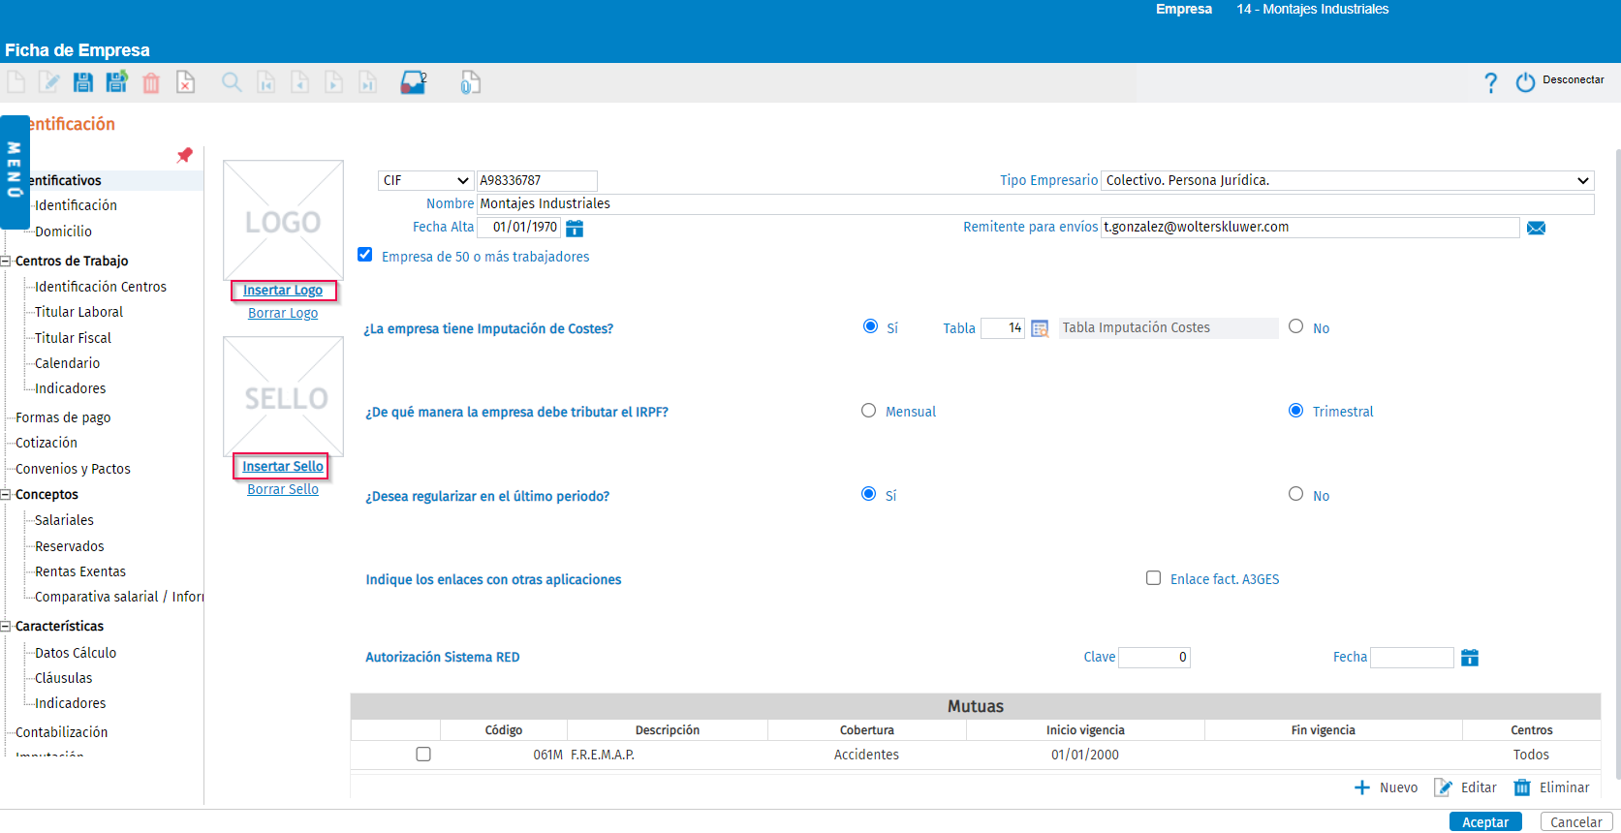
Task: Unpin the menu with red pushpin icon
Action: [x=185, y=155]
